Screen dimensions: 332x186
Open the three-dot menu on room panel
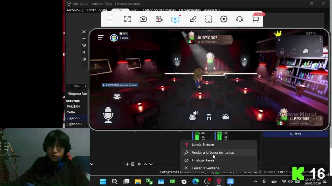320,40
